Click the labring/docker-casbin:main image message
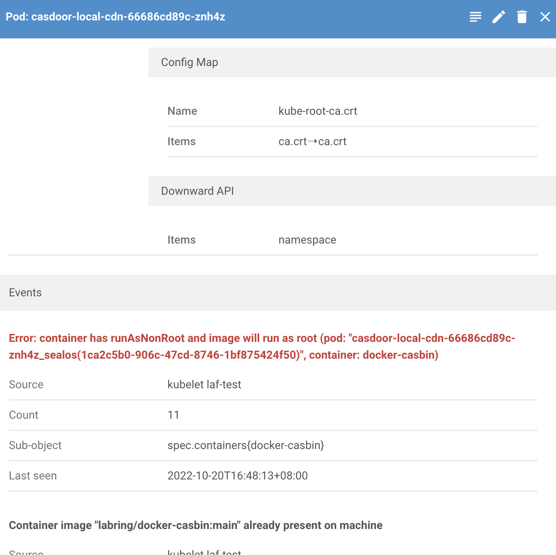Screen dimensions: 556x555 point(196,525)
